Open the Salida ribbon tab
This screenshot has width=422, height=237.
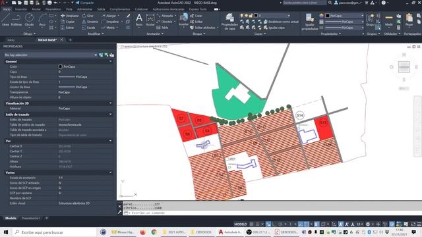(x=101, y=9)
